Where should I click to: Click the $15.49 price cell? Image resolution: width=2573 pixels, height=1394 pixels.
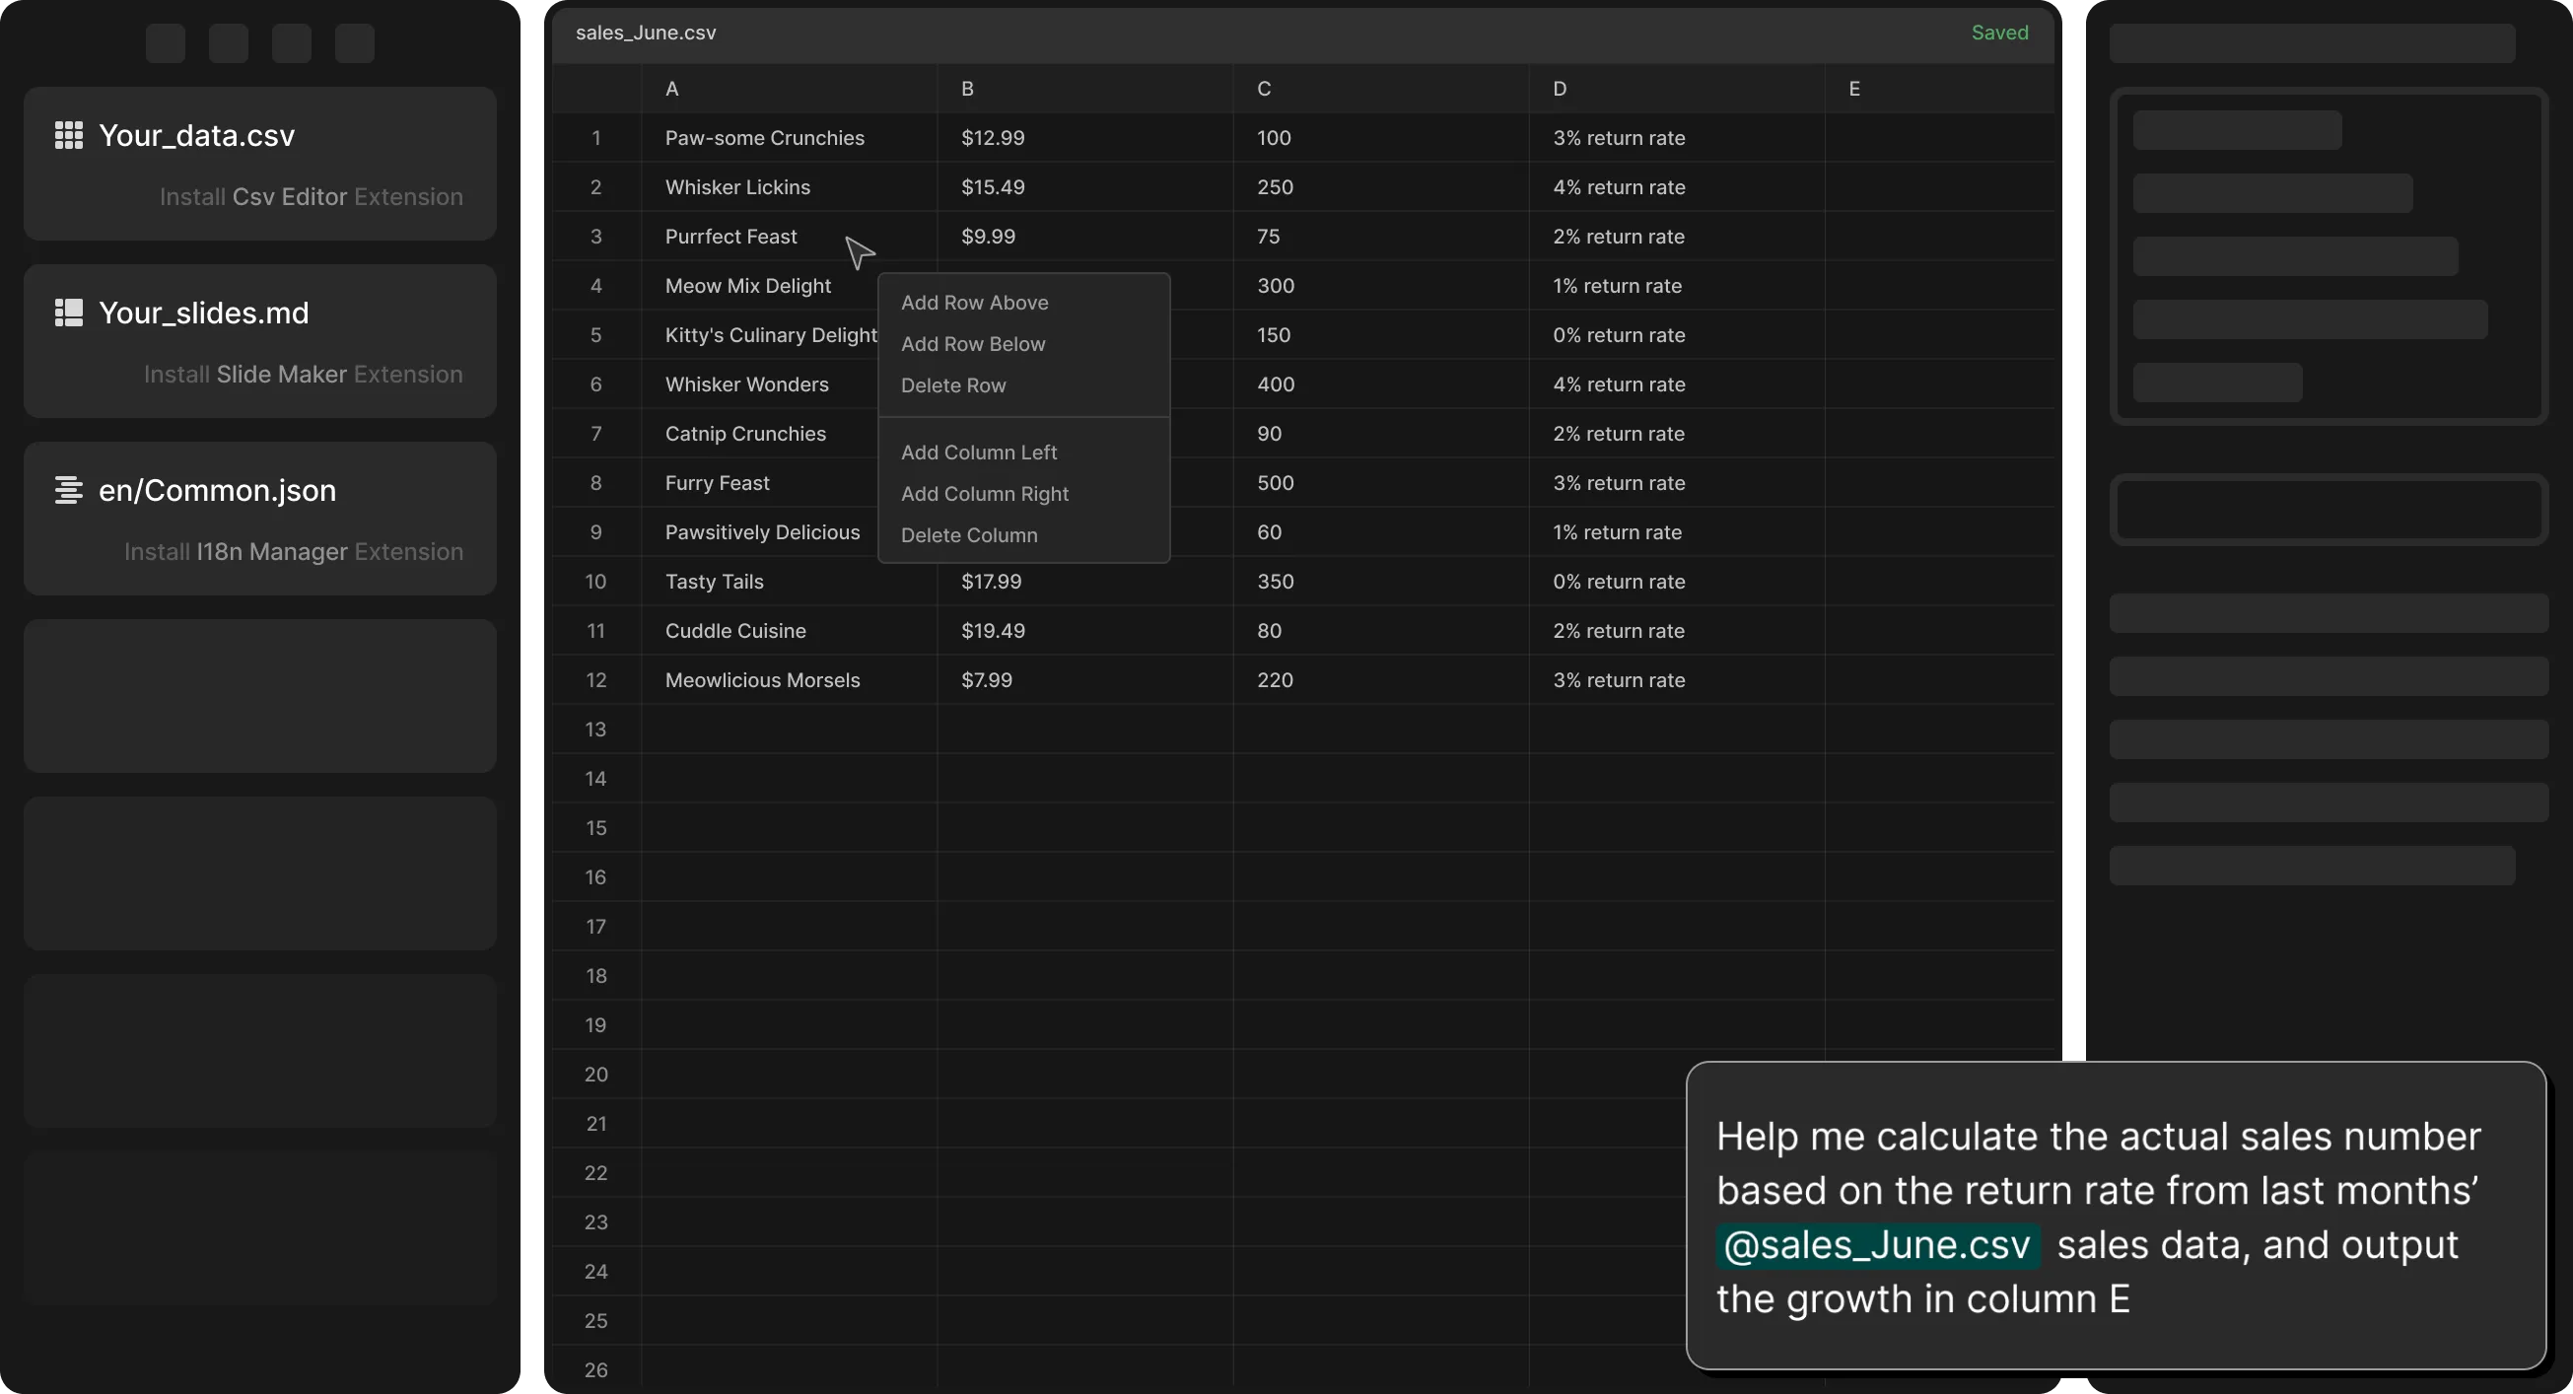pos(1084,186)
